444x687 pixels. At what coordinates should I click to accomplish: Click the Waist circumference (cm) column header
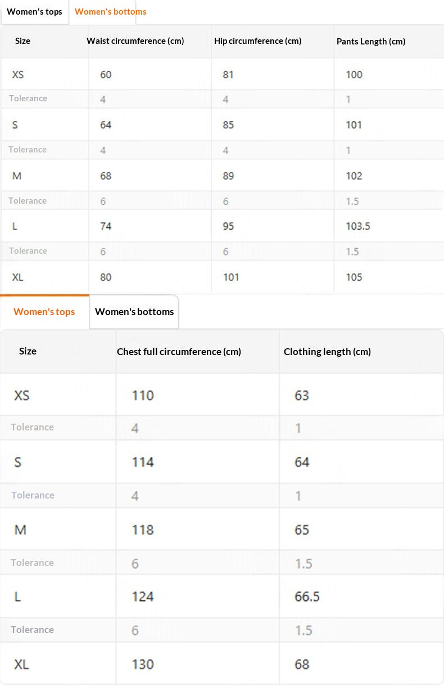pyautogui.click(x=135, y=41)
